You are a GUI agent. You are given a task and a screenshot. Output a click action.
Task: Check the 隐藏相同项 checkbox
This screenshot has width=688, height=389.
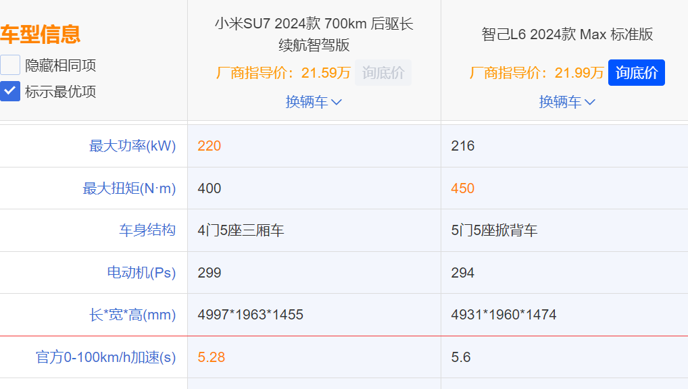(x=9, y=65)
